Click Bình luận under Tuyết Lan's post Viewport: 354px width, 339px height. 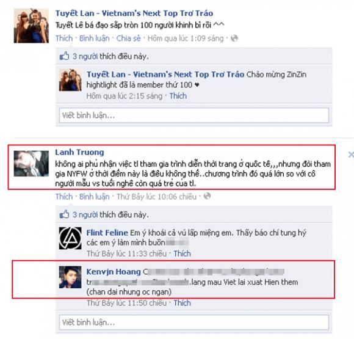pos(95,38)
